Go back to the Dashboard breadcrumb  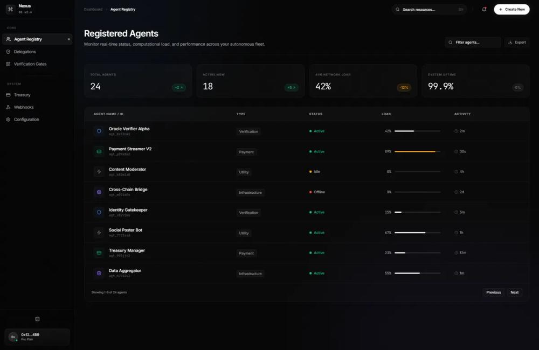coord(93,9)
